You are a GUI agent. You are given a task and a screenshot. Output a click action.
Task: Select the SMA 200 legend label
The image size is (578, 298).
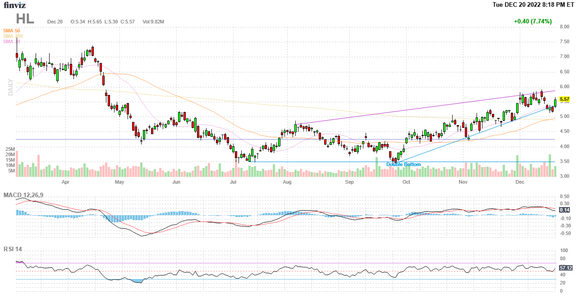pos(13,36)
